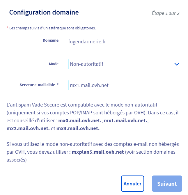Open the Mode dropdown showing Non-autoritatif
Screen dimensions: 188x195
point(122,64)
